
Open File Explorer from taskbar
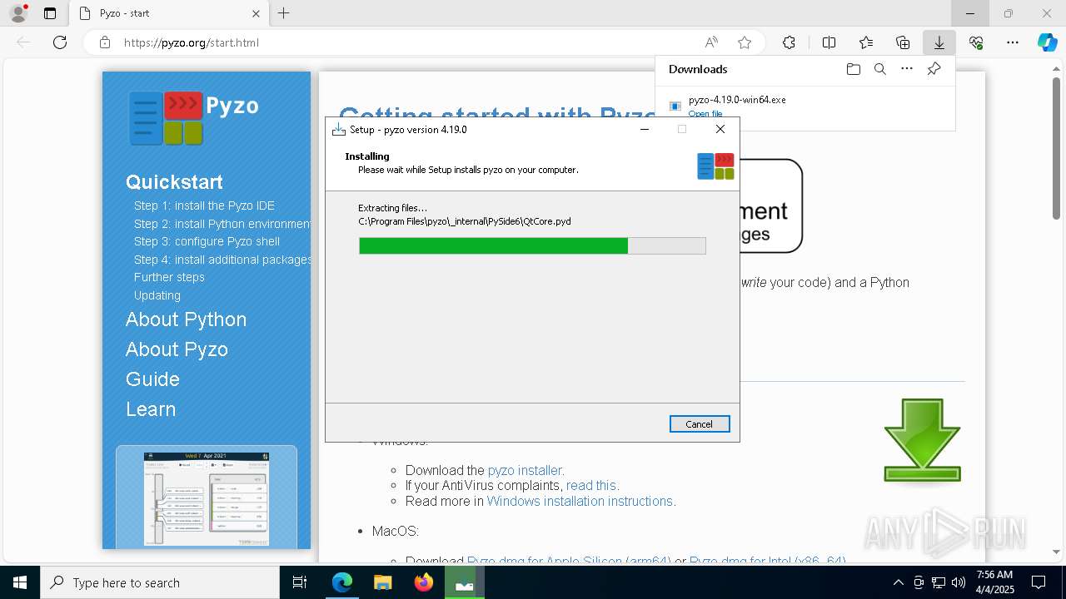383,582
